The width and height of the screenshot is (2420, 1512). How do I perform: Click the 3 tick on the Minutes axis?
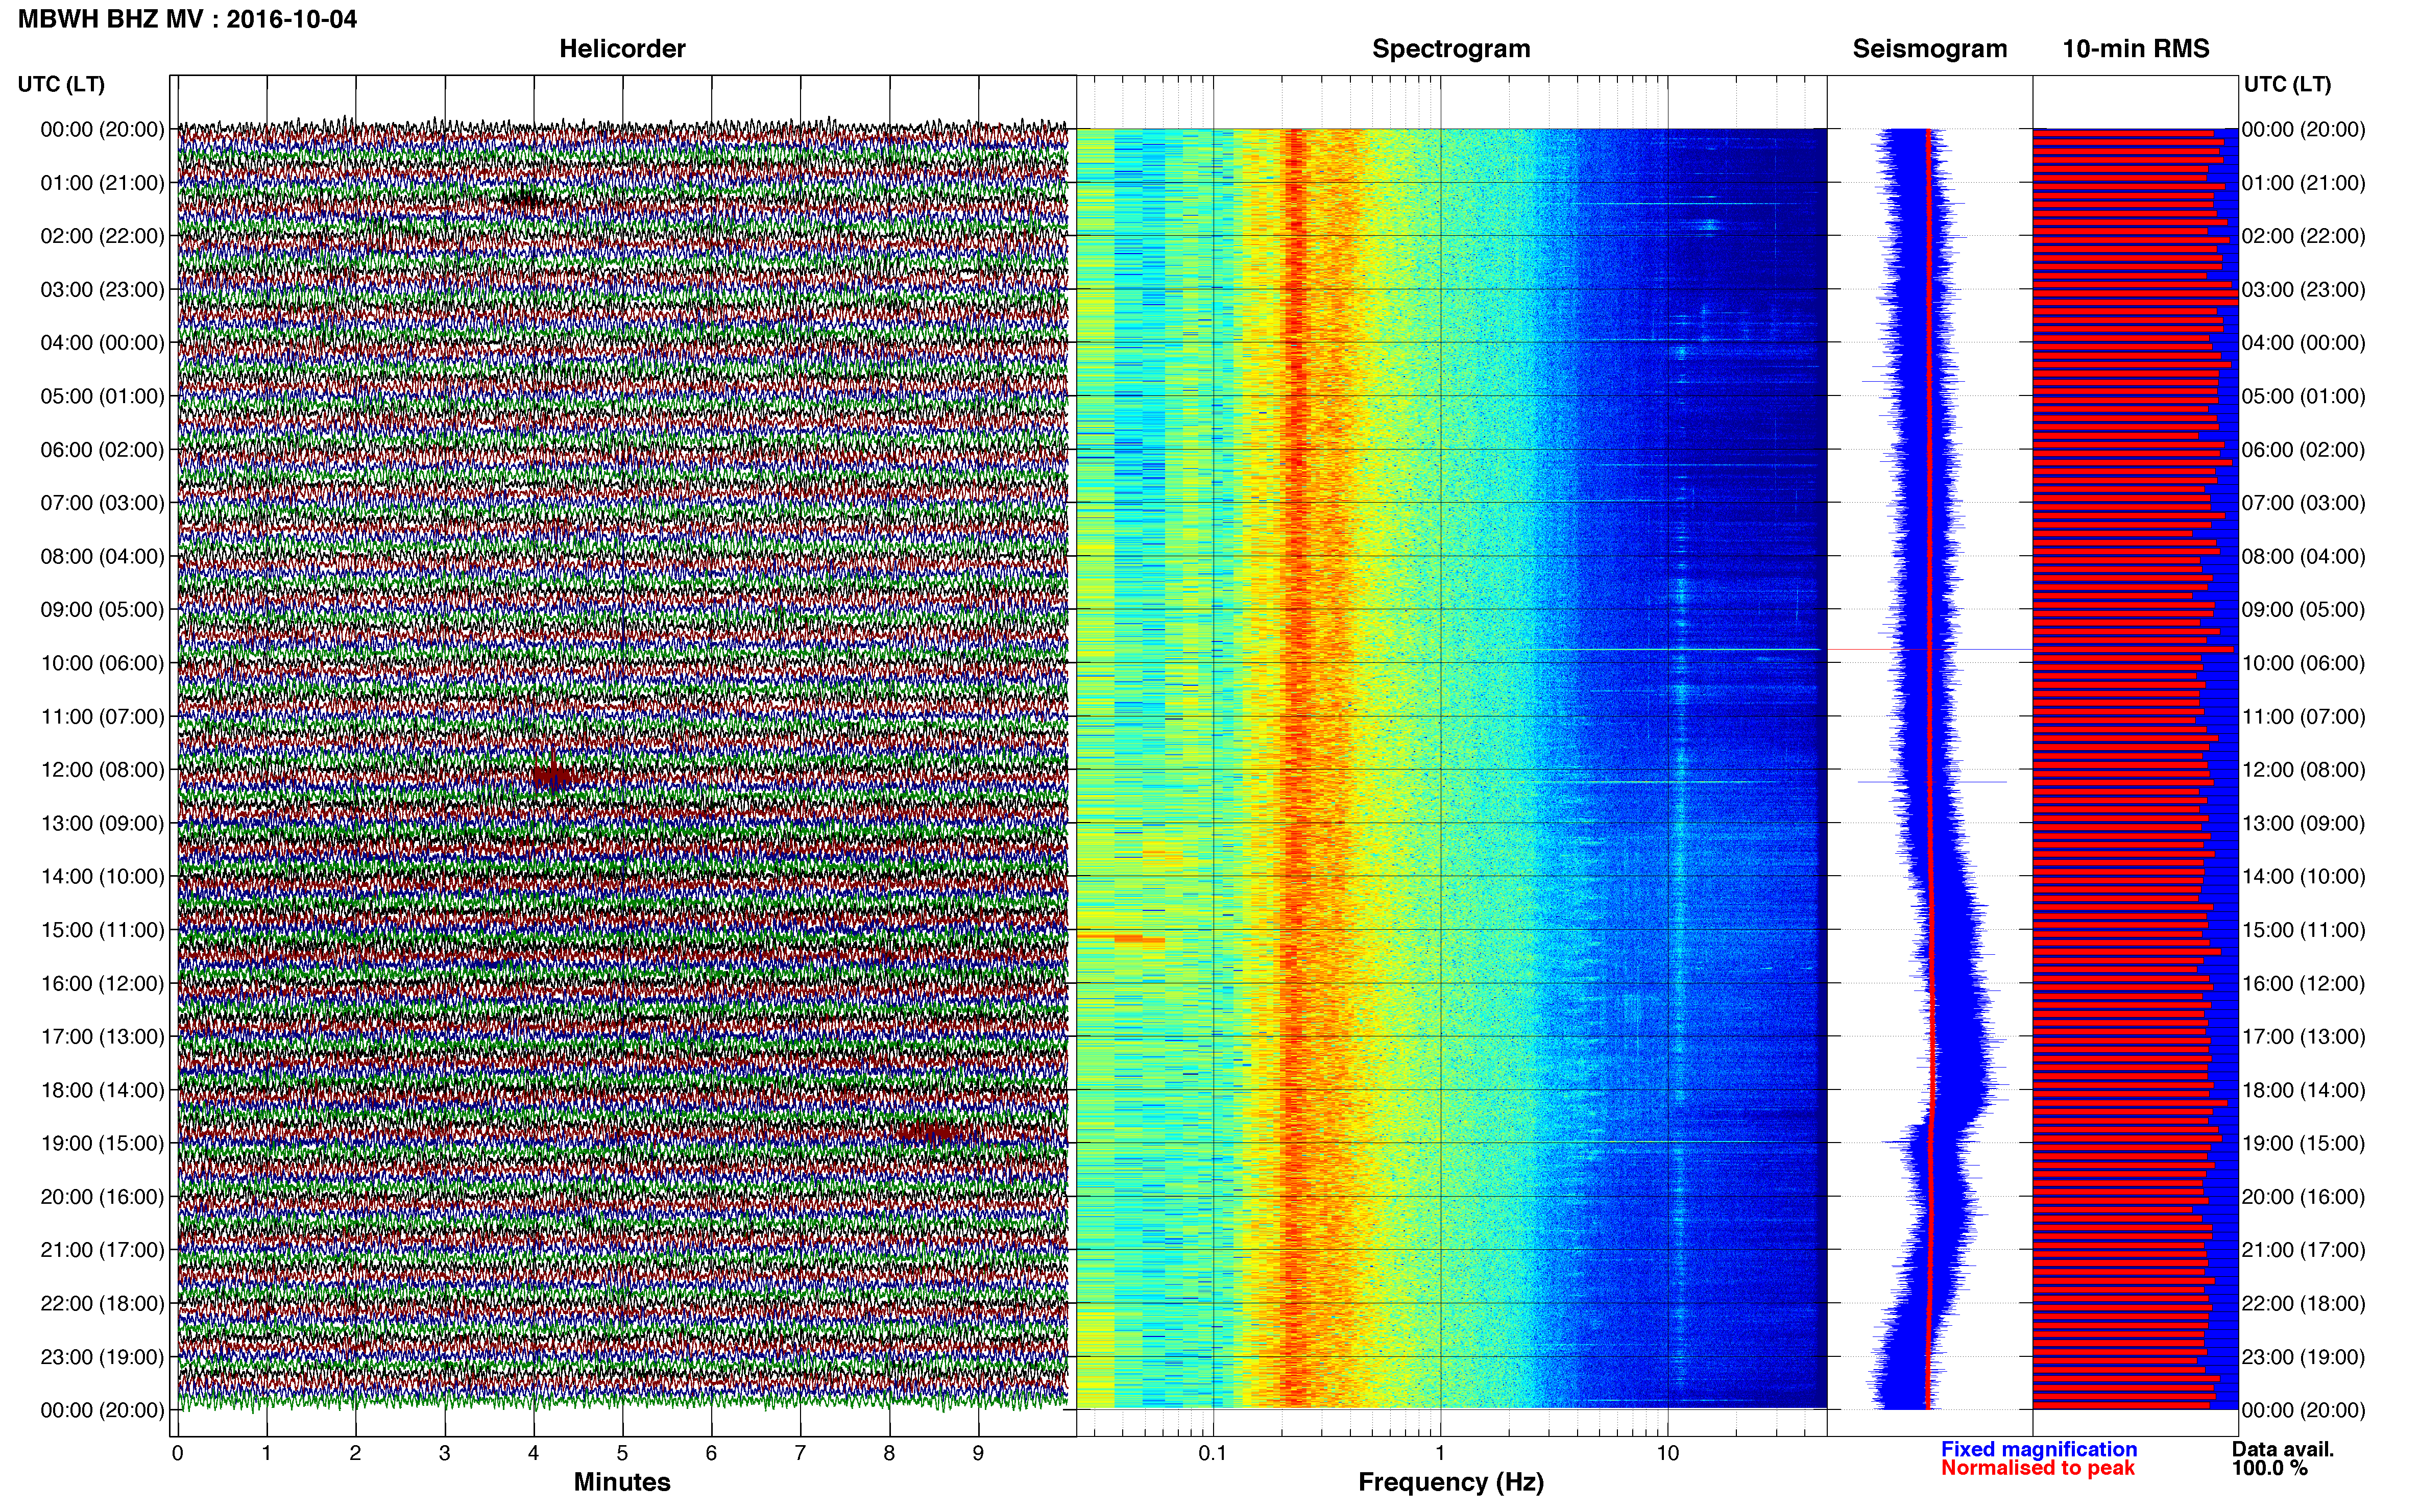tap(444, 1453)
